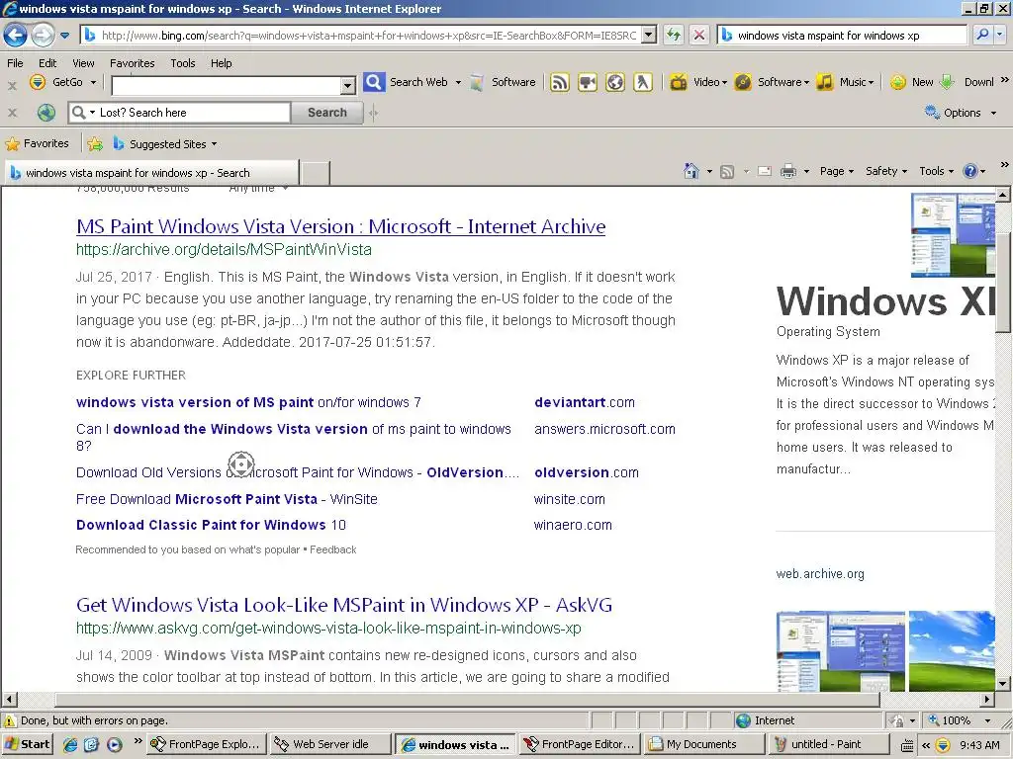Screen dimensions: 1013x759
Task: Close the Lost Search toolbar with its X
Action: (12, 113)
